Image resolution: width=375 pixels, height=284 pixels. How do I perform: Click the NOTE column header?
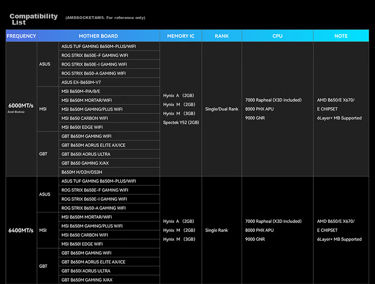341,36
